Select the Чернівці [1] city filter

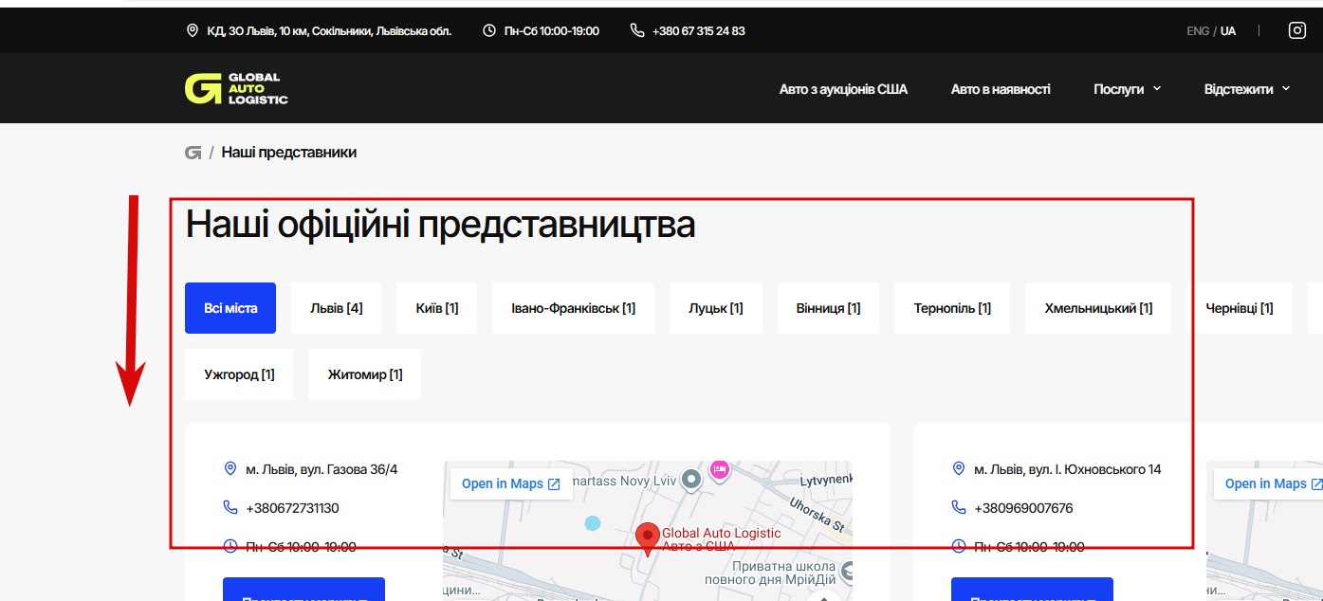click(x=1240, y=308)
